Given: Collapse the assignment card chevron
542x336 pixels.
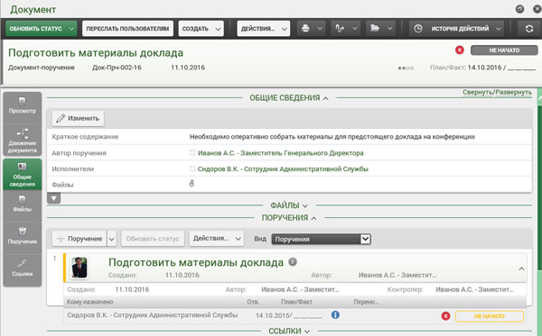Looking at the screenshot, I should [x=521, y=268].
